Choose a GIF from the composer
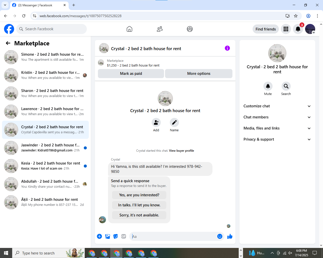 click(x=124, y=236)
